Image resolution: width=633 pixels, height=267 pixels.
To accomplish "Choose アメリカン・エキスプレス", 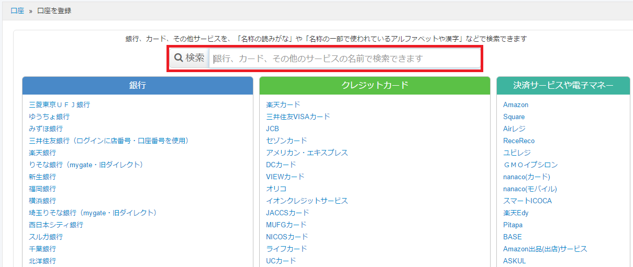I will [x=307, y=153].
